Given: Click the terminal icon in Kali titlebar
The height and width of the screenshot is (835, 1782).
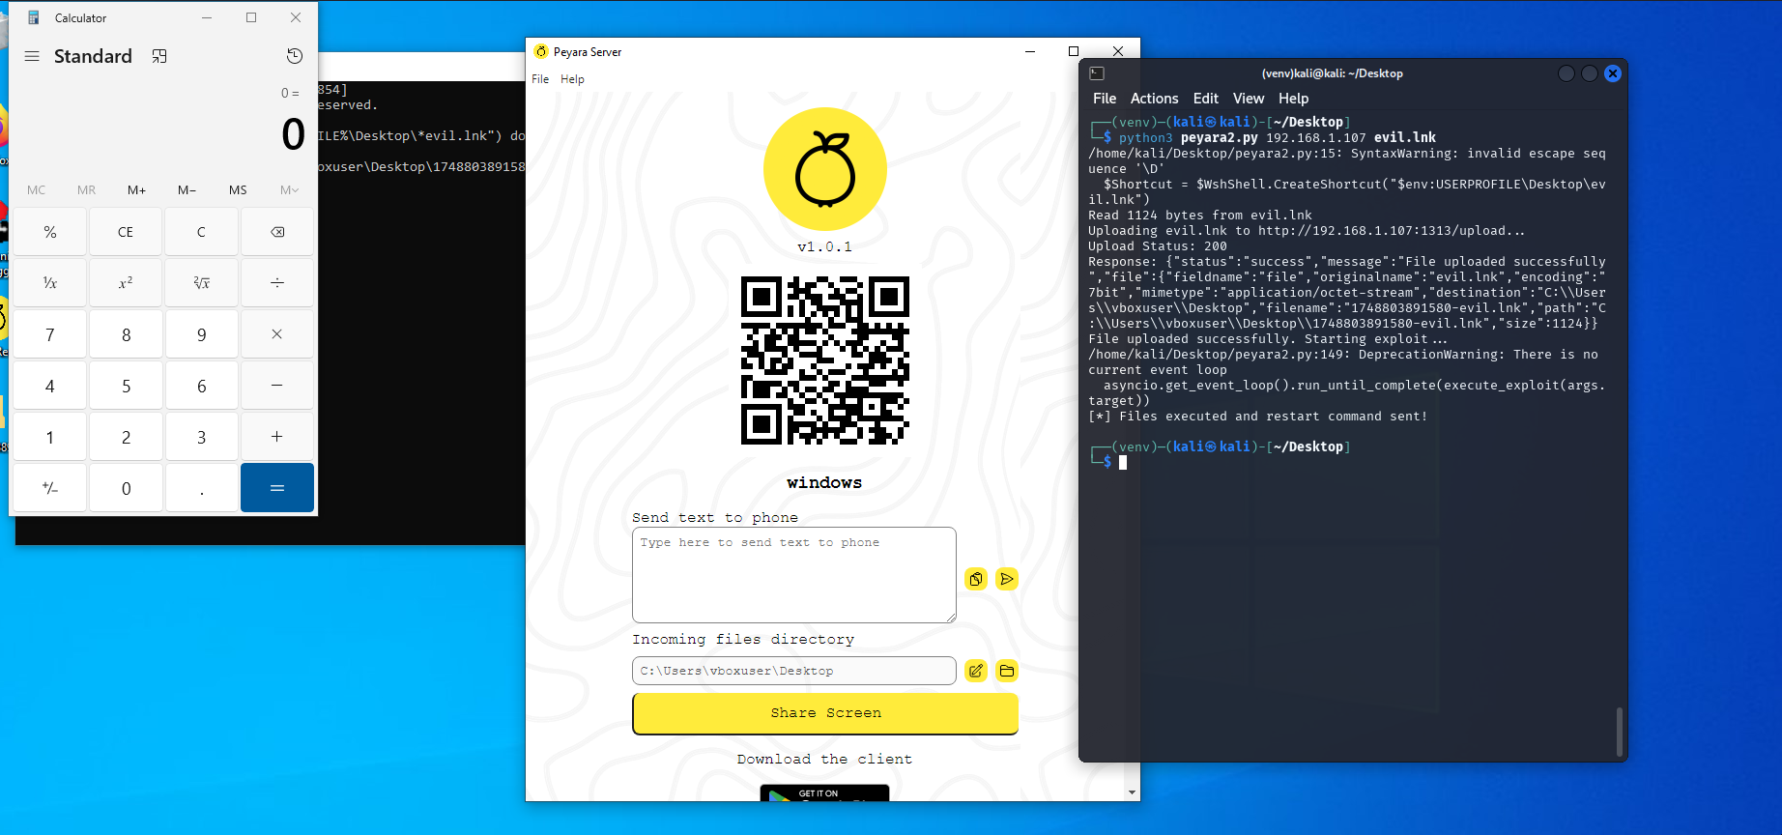Looking at the screenshot, I should 1097,73.
